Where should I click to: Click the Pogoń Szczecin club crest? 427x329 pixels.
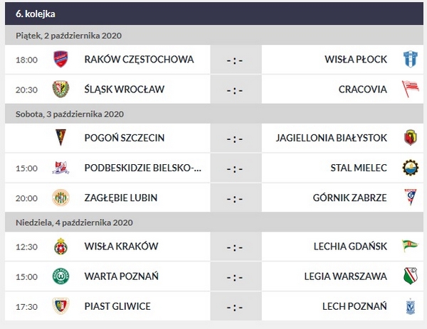point(60,137)
